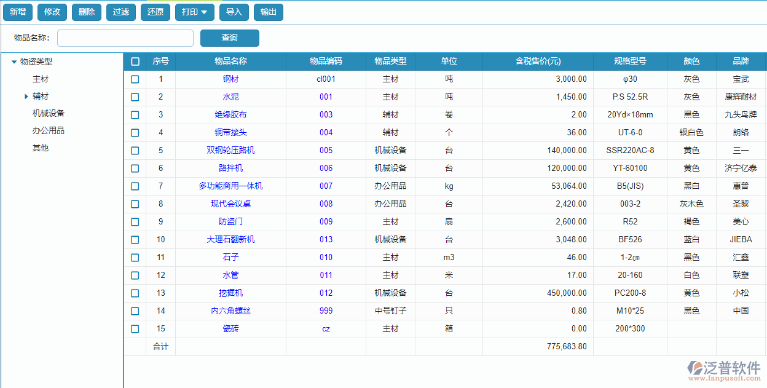Sort by the 含税售价(元) column header
Screen dimensions: 767x388
[538, 61]
